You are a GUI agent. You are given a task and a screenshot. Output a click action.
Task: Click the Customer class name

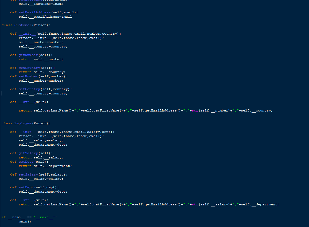[23, 25]
